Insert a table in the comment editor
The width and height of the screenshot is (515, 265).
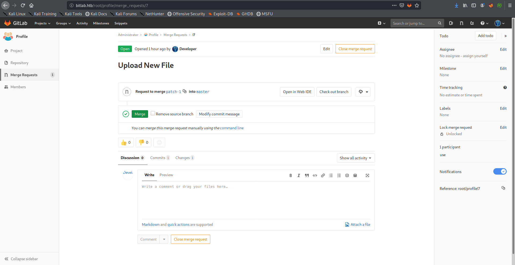click(355, 175)
